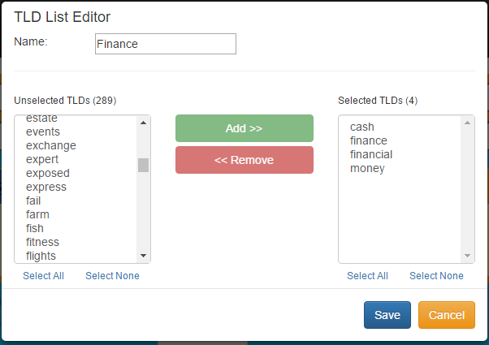Click the Unselected TLDs scrollbar thumb
This screenshot has height=345, width=489.
[x=143, y=166]
